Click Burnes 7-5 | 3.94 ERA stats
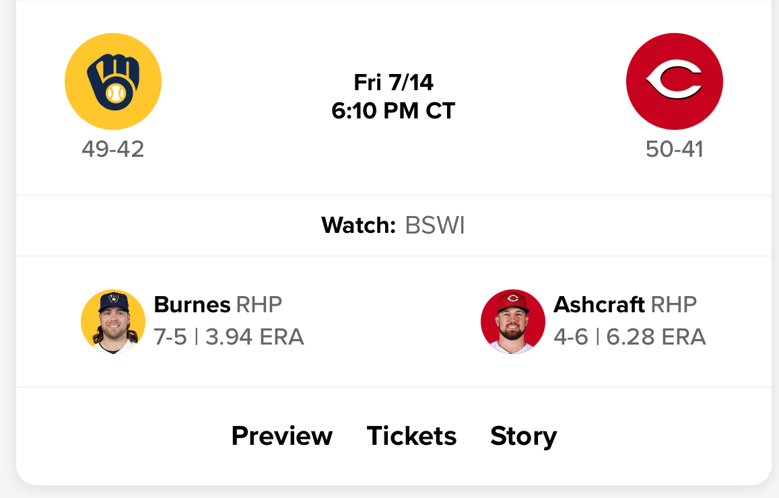This screenshot has height=498, width=779. point(229,336)
